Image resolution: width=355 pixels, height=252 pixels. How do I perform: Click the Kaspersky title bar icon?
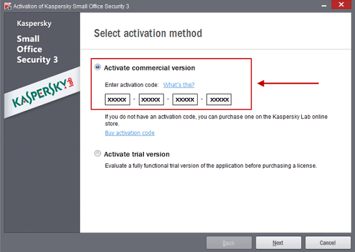pyautogui.click(x=8, y=6)
